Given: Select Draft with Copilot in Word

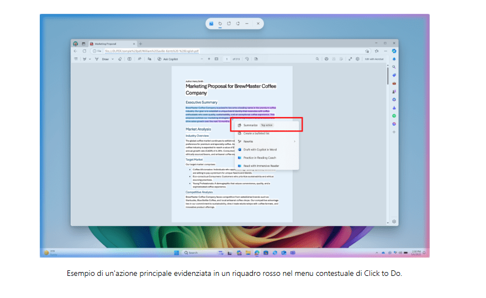Looking at the screenshot, I should [267, 150].
